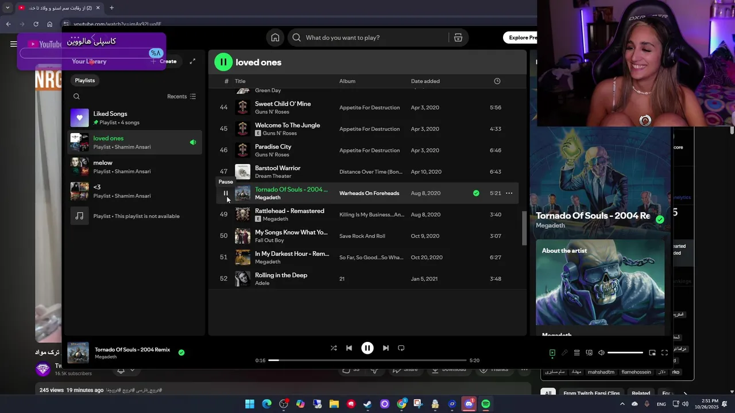This screenshot has width=735, height=413.
Task: Mute using the volume speaker icon
Action: click(x=601, y=353)
